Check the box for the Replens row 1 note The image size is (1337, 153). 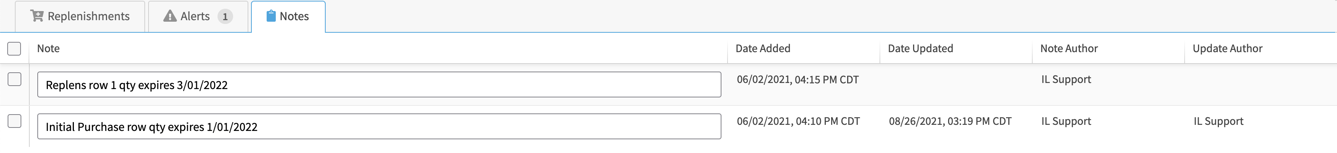click(14, 79)
